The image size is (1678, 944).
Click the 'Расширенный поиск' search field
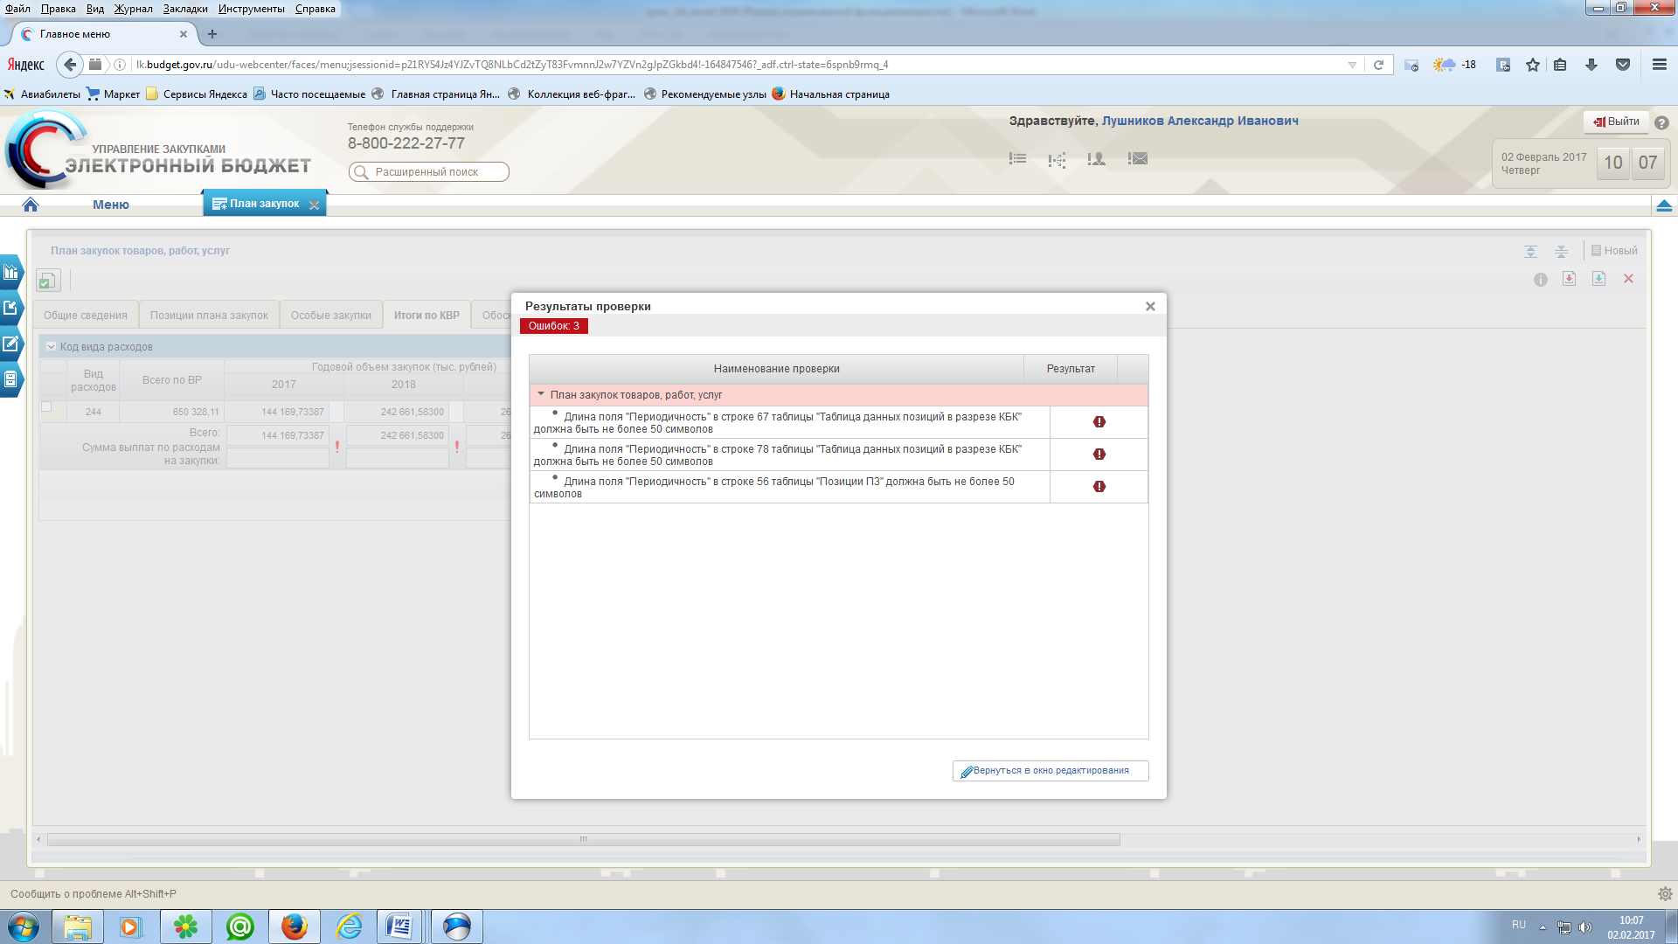coord(429,172)
